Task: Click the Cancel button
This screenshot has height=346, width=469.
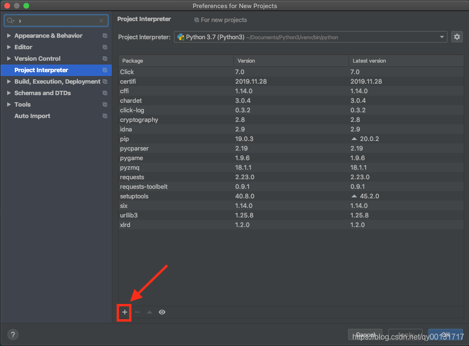Action: [x=365, y=335]
